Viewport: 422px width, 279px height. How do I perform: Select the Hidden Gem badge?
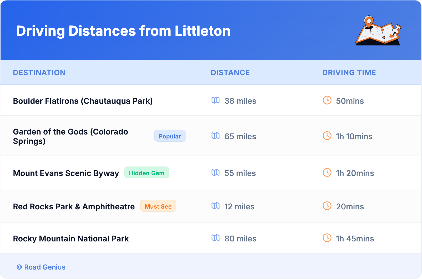[x=147, y=173]
